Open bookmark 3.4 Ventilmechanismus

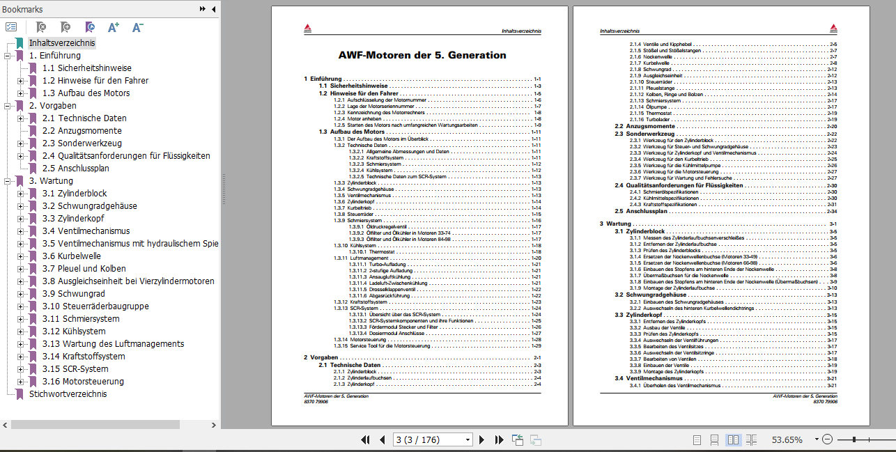tap(86, 231)
